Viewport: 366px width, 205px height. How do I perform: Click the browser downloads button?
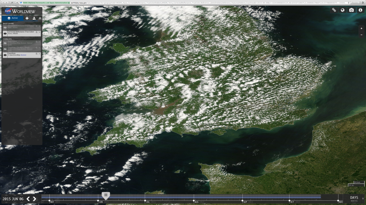click(363, 3)
